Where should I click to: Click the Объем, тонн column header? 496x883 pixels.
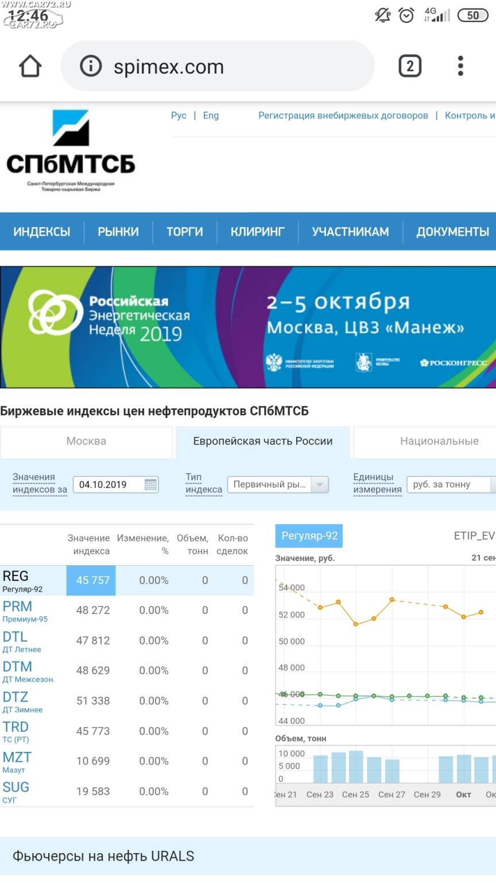click(x=192, y=544)
